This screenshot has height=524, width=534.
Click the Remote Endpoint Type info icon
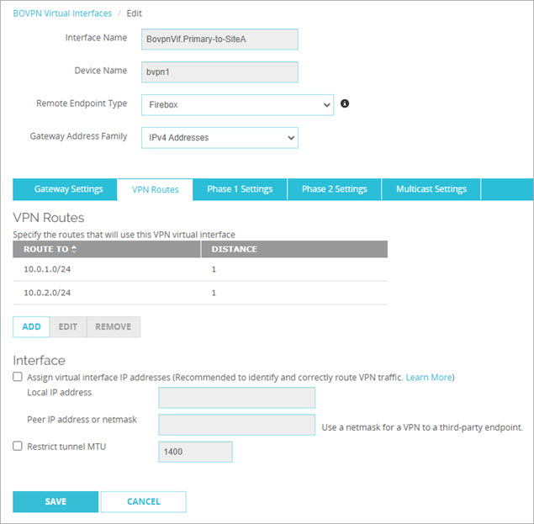345,103
